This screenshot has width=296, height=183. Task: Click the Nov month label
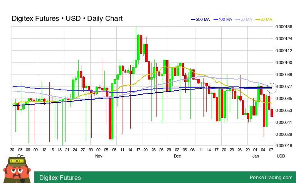pyautogui.click(x=99, y=156)
